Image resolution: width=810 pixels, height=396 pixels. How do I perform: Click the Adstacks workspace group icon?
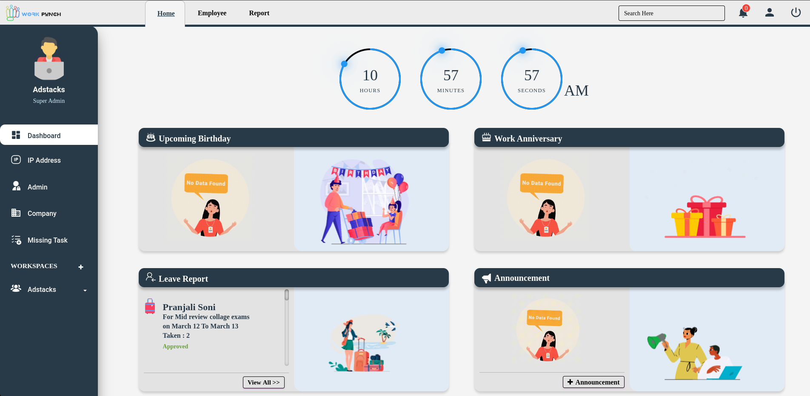[16, 289]
